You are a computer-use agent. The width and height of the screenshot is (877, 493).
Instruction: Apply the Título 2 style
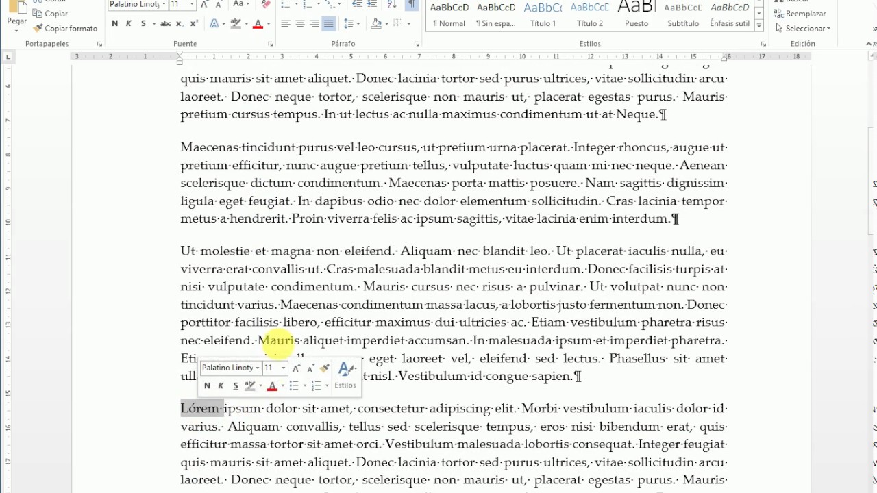(590, 16)
